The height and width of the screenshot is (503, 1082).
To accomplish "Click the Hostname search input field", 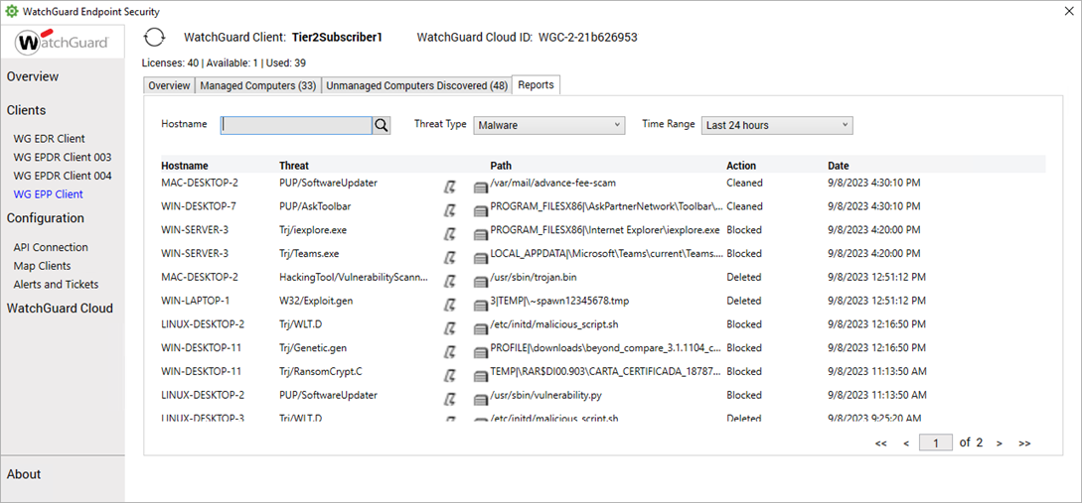I will click(x=296, y=125).
